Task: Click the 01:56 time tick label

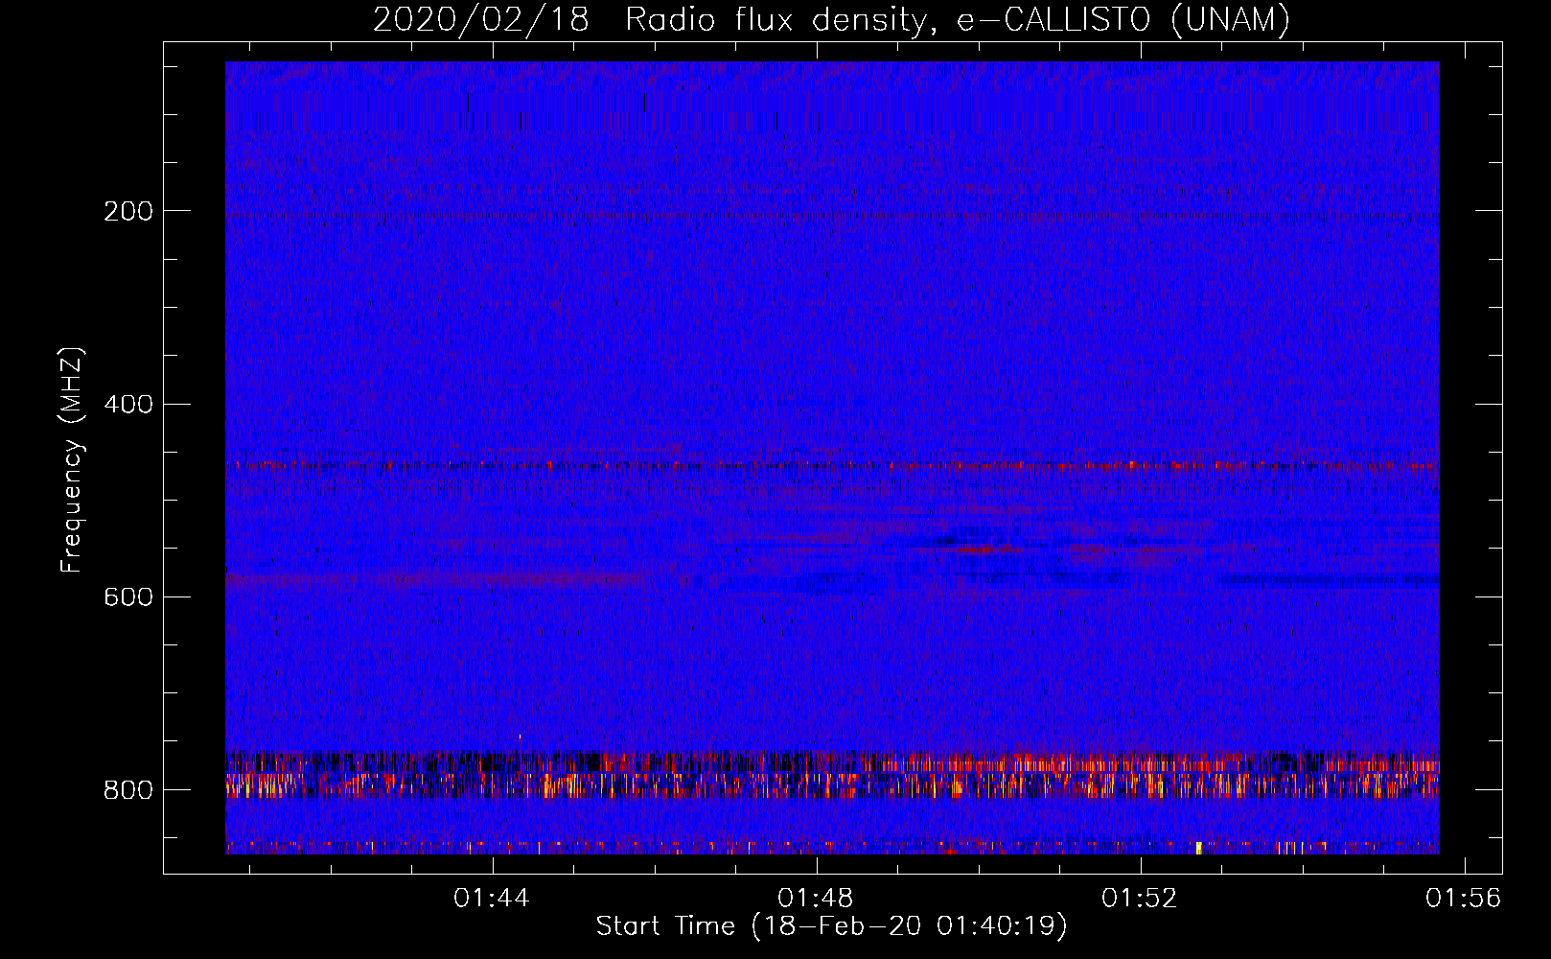Action: point(1464,899)
